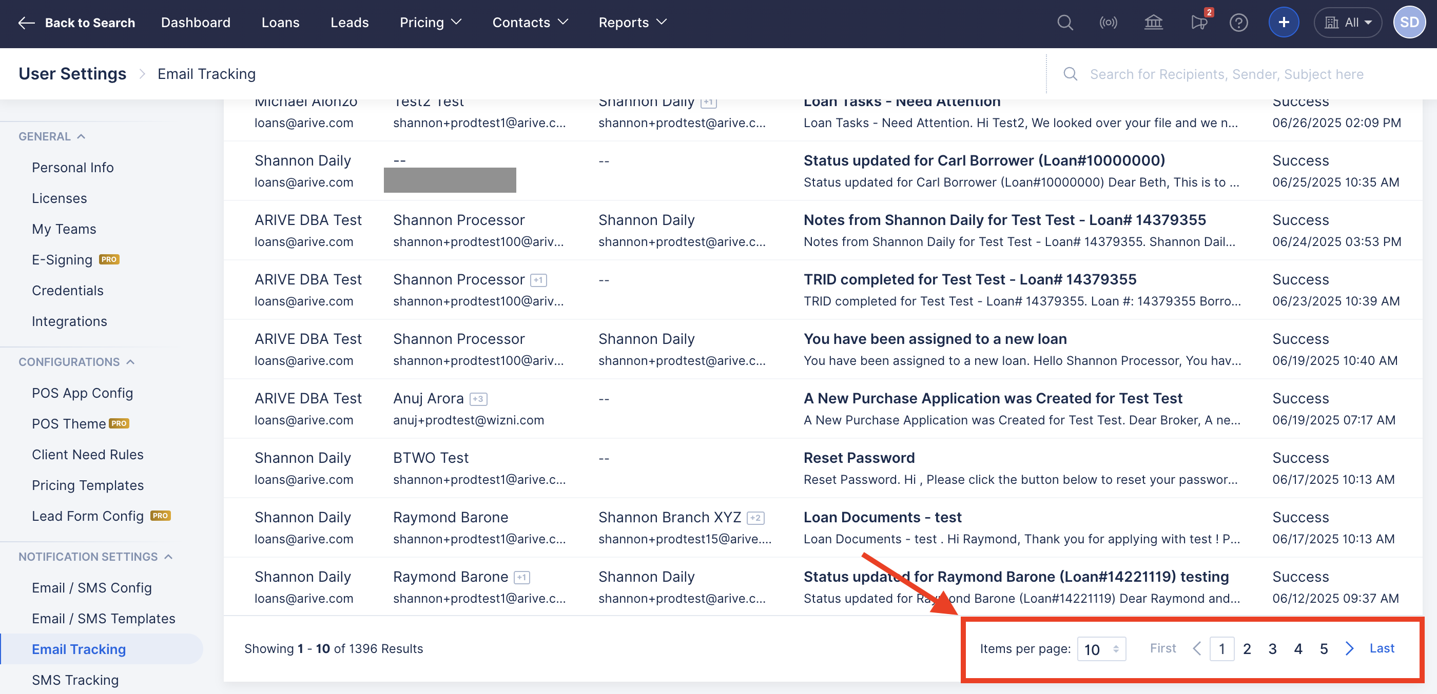Open the broadcast signal icon in navbar
The width and height of the screenshot is (1437, 694).
click(x=1108, y=23)
